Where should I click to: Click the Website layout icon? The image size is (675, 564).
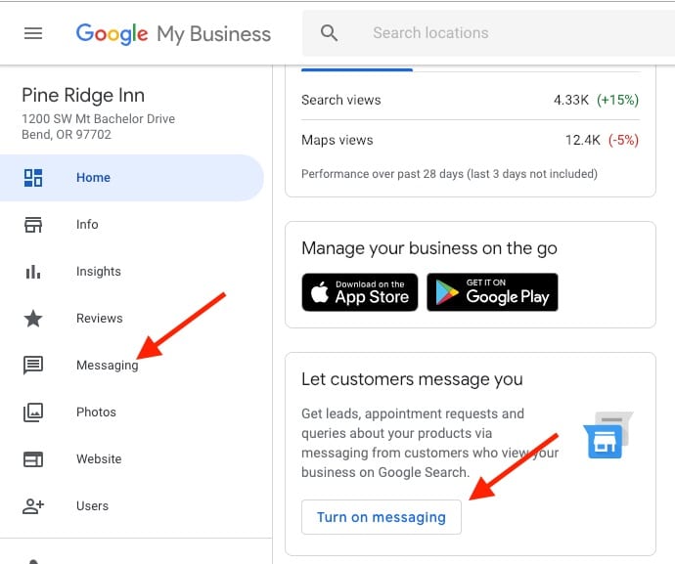tap(33, 459)
